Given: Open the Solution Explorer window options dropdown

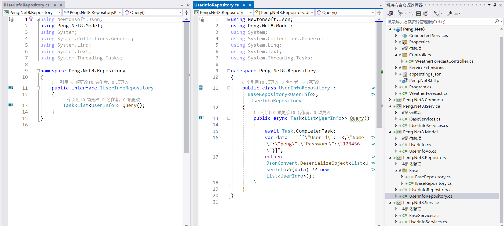Looking at the screenshot, I should click(489, 5).
